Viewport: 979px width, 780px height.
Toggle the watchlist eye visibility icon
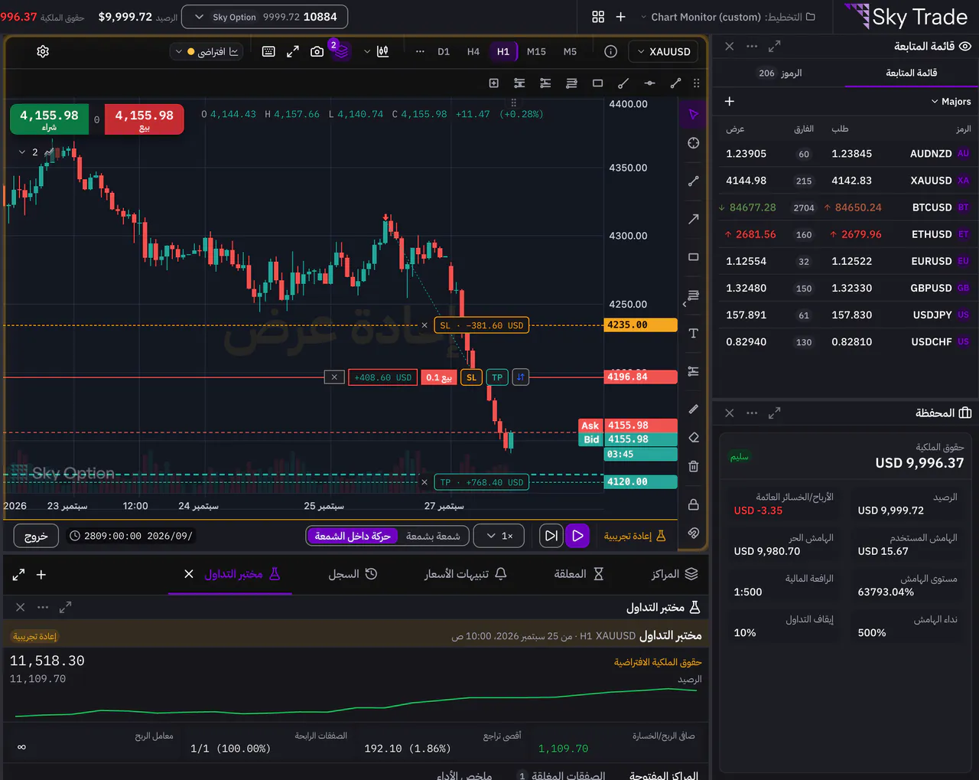[x=965, y=47]
